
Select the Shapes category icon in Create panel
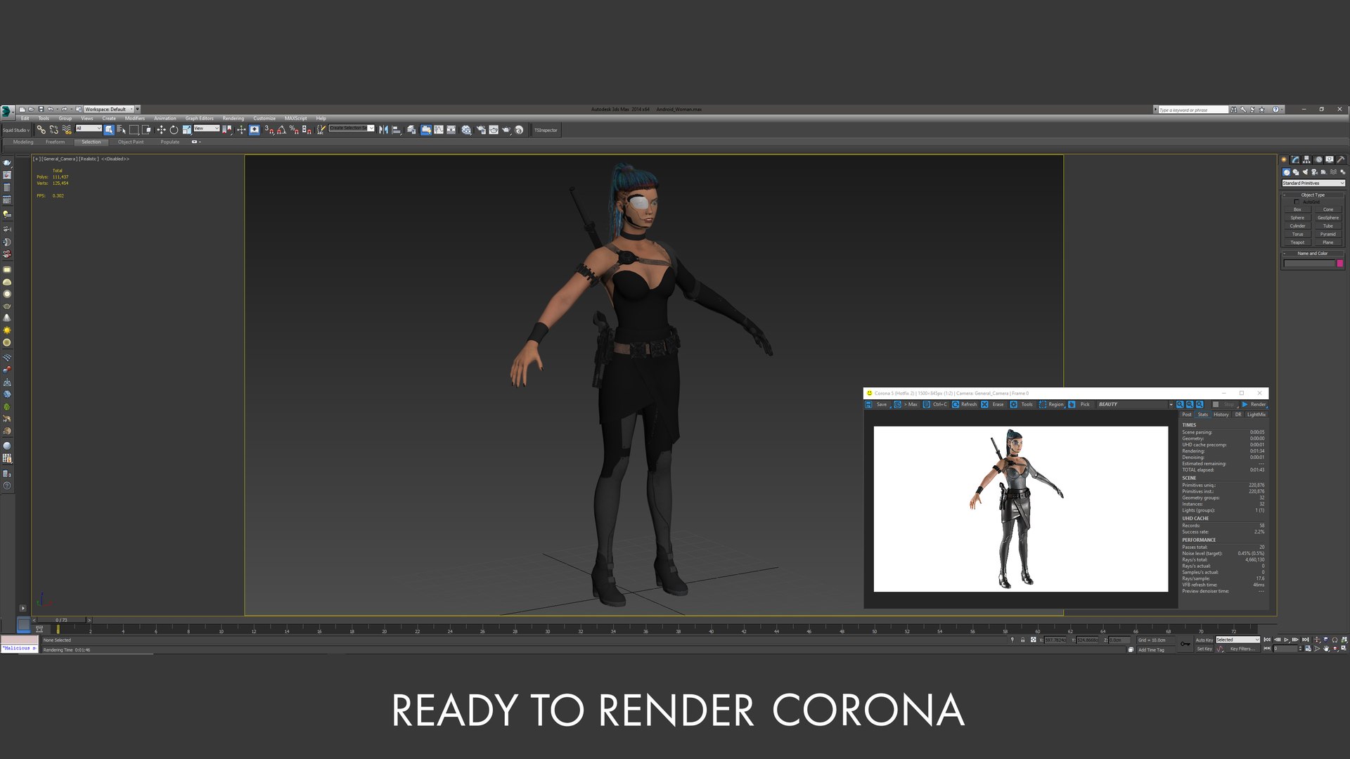pos(1296,172)
